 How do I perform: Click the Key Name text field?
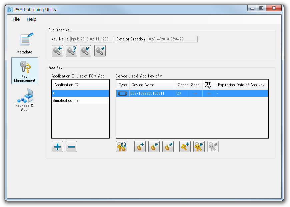click(x=92, y=39)
